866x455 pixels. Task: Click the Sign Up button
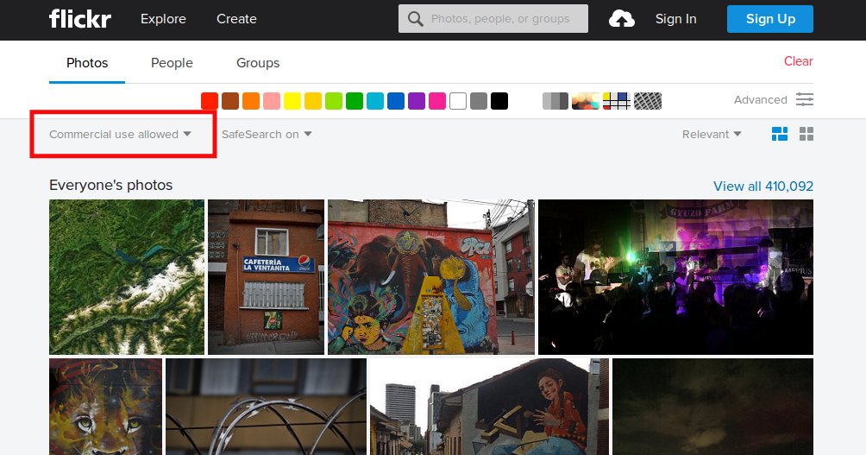point(769,19)
